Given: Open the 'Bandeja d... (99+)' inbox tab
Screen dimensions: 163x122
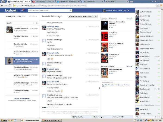Looking at the screenshot, I should coord(14,17).
